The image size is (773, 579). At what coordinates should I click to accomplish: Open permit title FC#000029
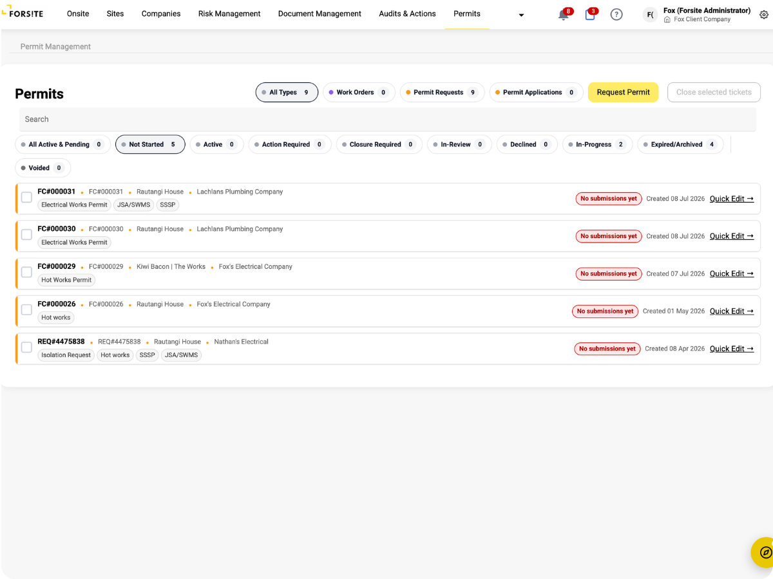pyautogui.click(x=57, y=266)
